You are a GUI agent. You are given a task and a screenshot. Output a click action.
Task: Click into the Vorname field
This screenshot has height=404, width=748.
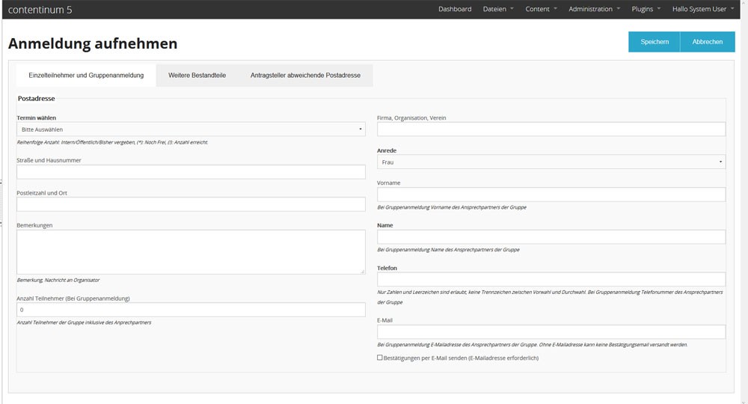click(x=551, y=194)
